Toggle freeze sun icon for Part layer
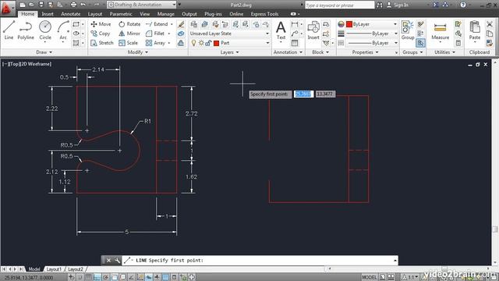This screenshot has height=281, width=499. 201,43
